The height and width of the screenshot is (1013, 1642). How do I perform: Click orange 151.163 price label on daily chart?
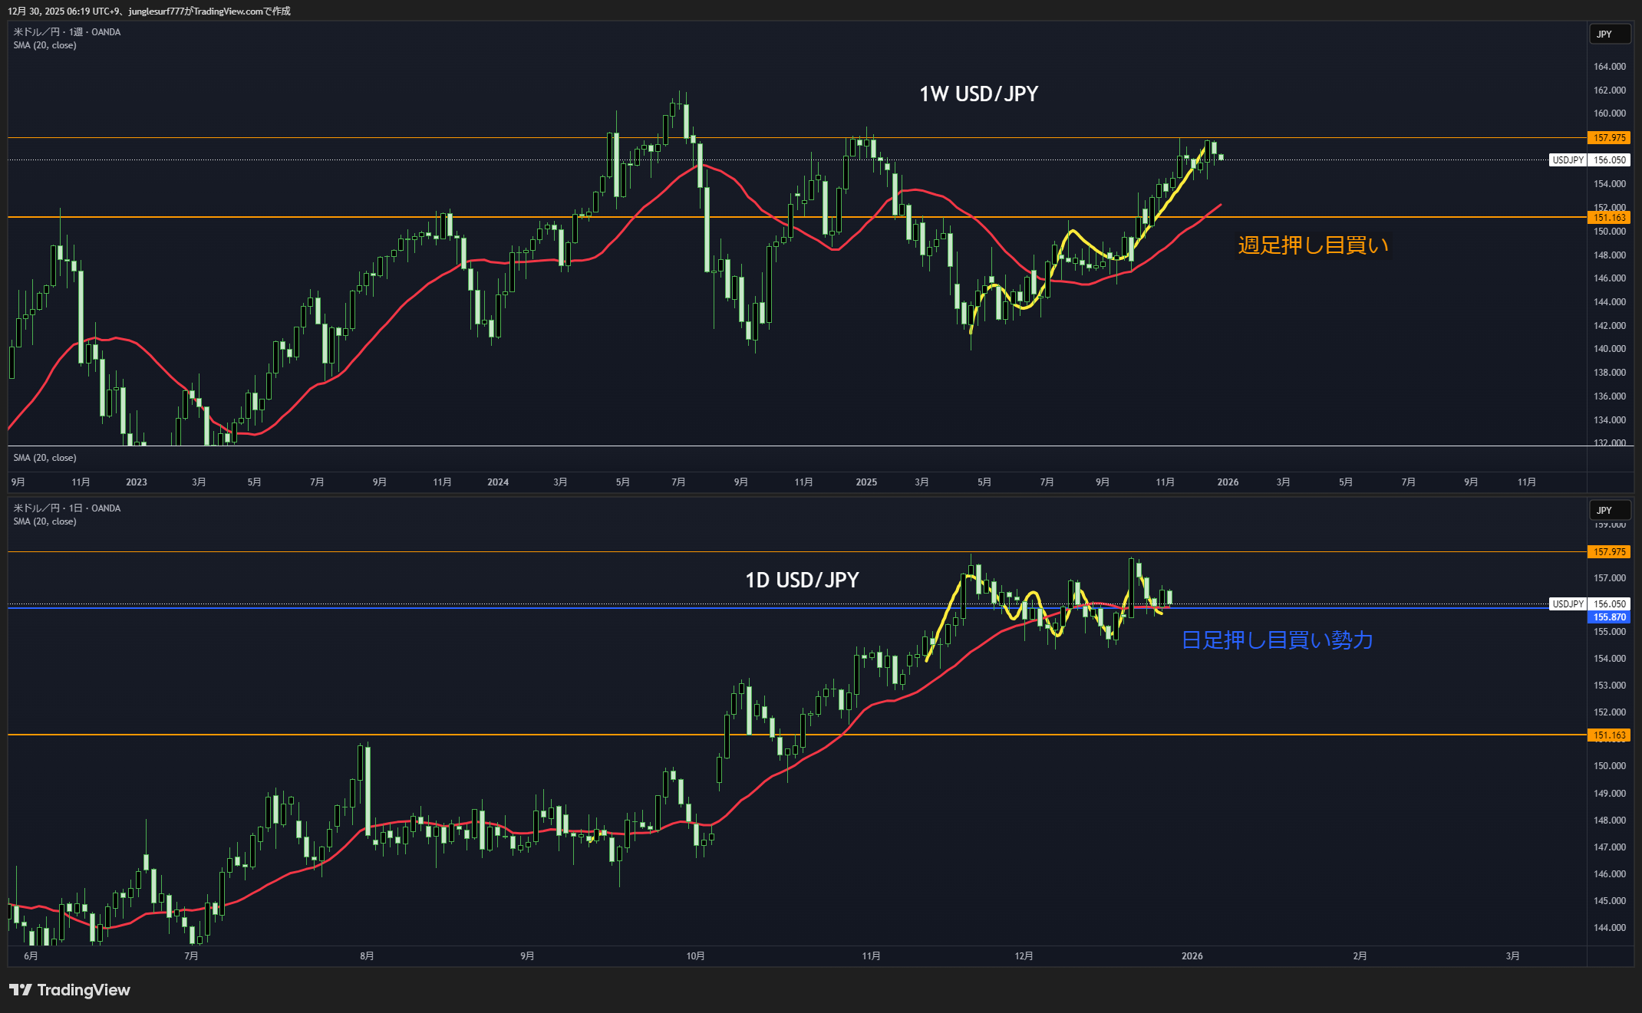tap(1609, 735)
